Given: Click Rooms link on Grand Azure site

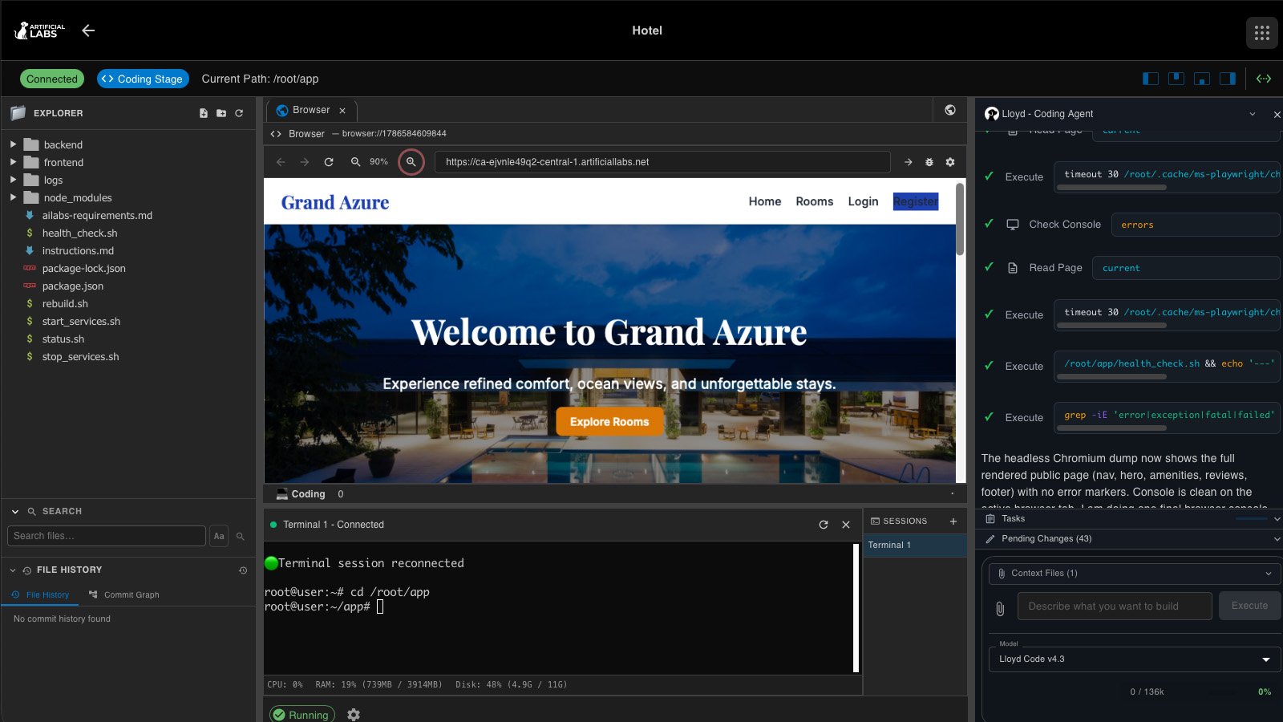Looking at the screenshot, I should 815,201.
